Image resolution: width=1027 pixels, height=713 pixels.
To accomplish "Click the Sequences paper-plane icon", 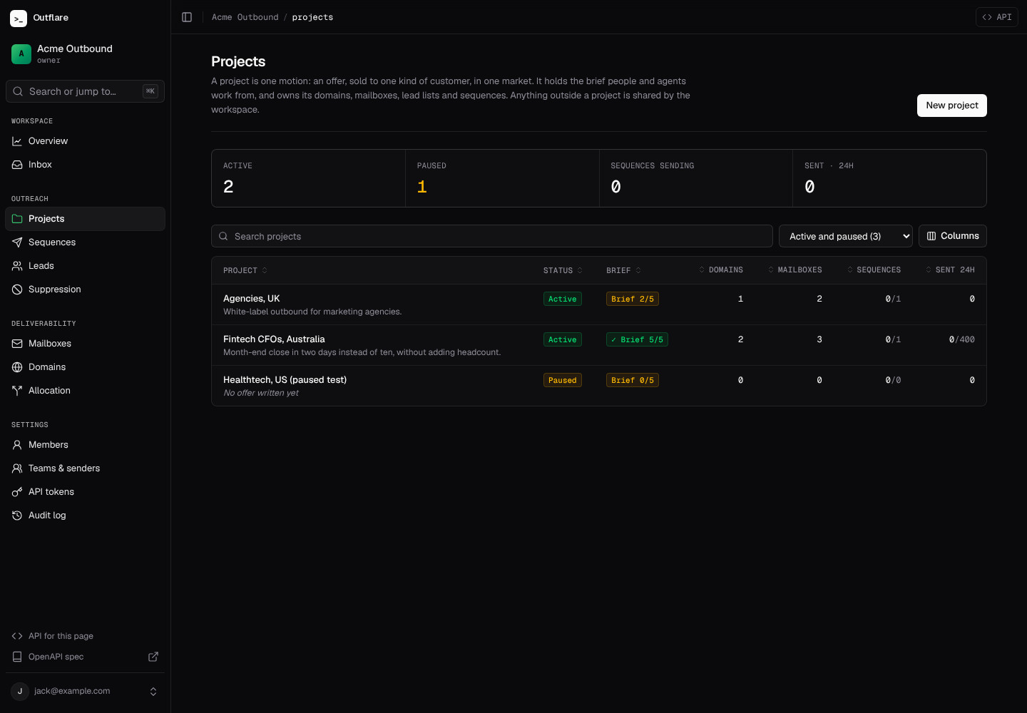I will click(17, 242).
